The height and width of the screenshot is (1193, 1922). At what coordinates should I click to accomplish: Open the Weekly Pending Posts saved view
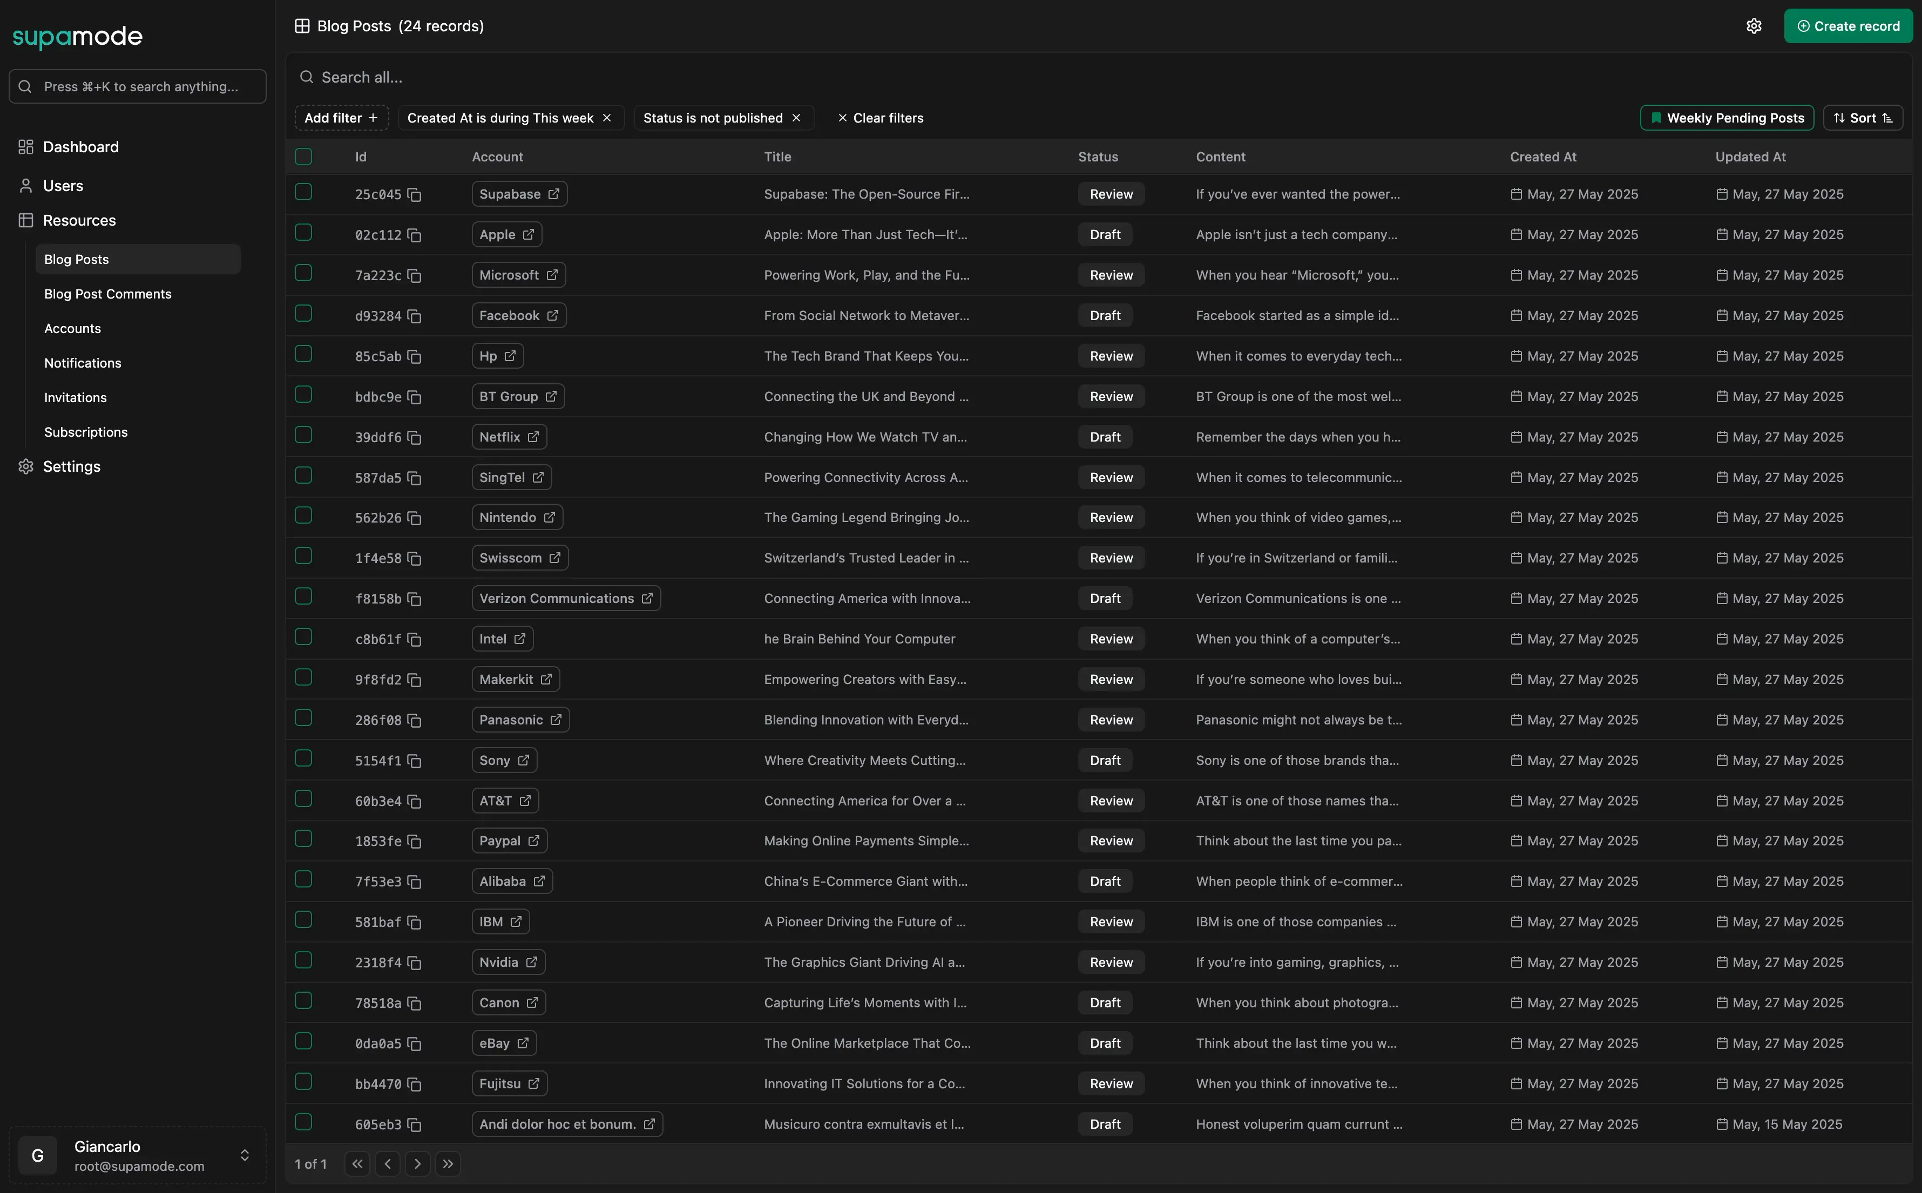1727,118
